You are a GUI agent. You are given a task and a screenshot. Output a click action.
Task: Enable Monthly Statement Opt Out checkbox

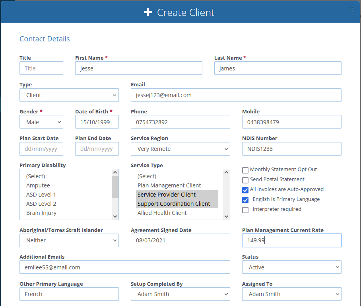point(245,170)
